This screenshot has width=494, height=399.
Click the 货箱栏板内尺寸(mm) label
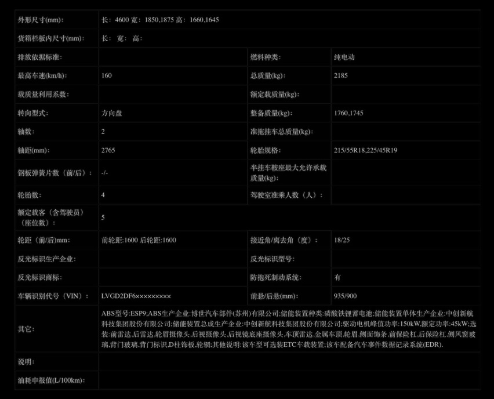point(51,38)
